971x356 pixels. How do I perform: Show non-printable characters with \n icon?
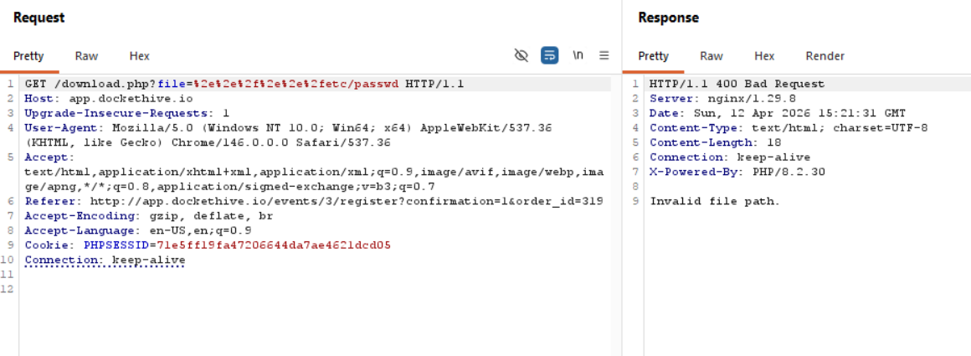(x=578, y=55)
